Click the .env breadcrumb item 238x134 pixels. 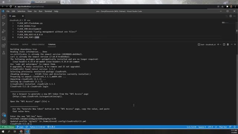tap(28, 20)
